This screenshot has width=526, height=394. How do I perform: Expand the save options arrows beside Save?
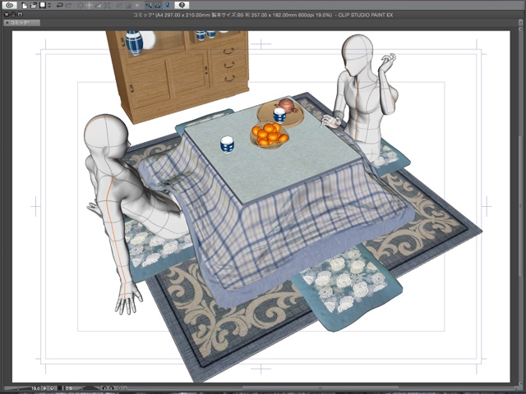point(49,6)
